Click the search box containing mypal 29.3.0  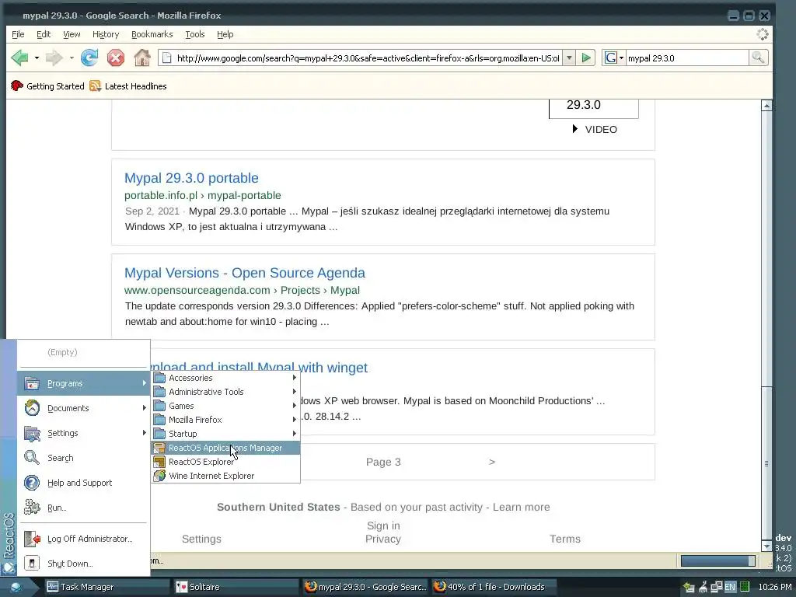point(687,58)
